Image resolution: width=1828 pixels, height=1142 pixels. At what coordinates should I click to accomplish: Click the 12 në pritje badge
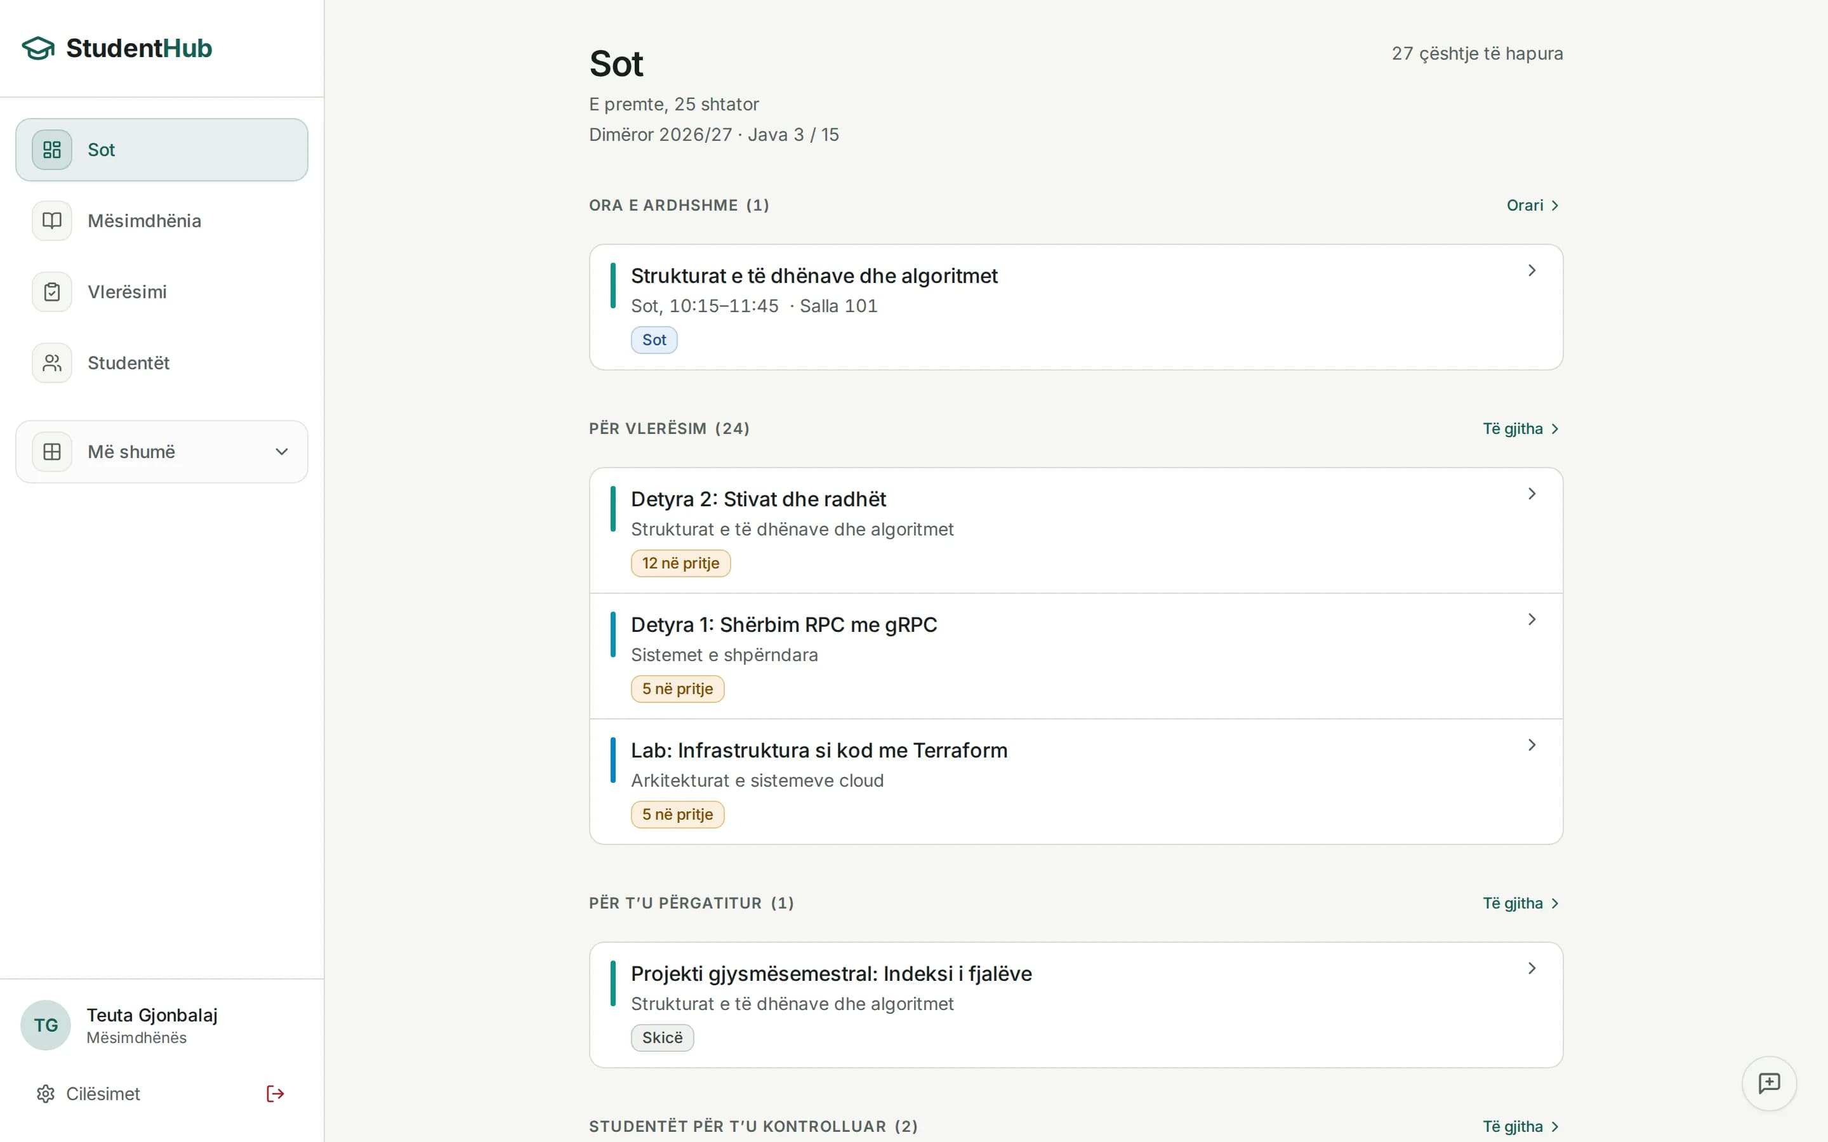(680, 563)
